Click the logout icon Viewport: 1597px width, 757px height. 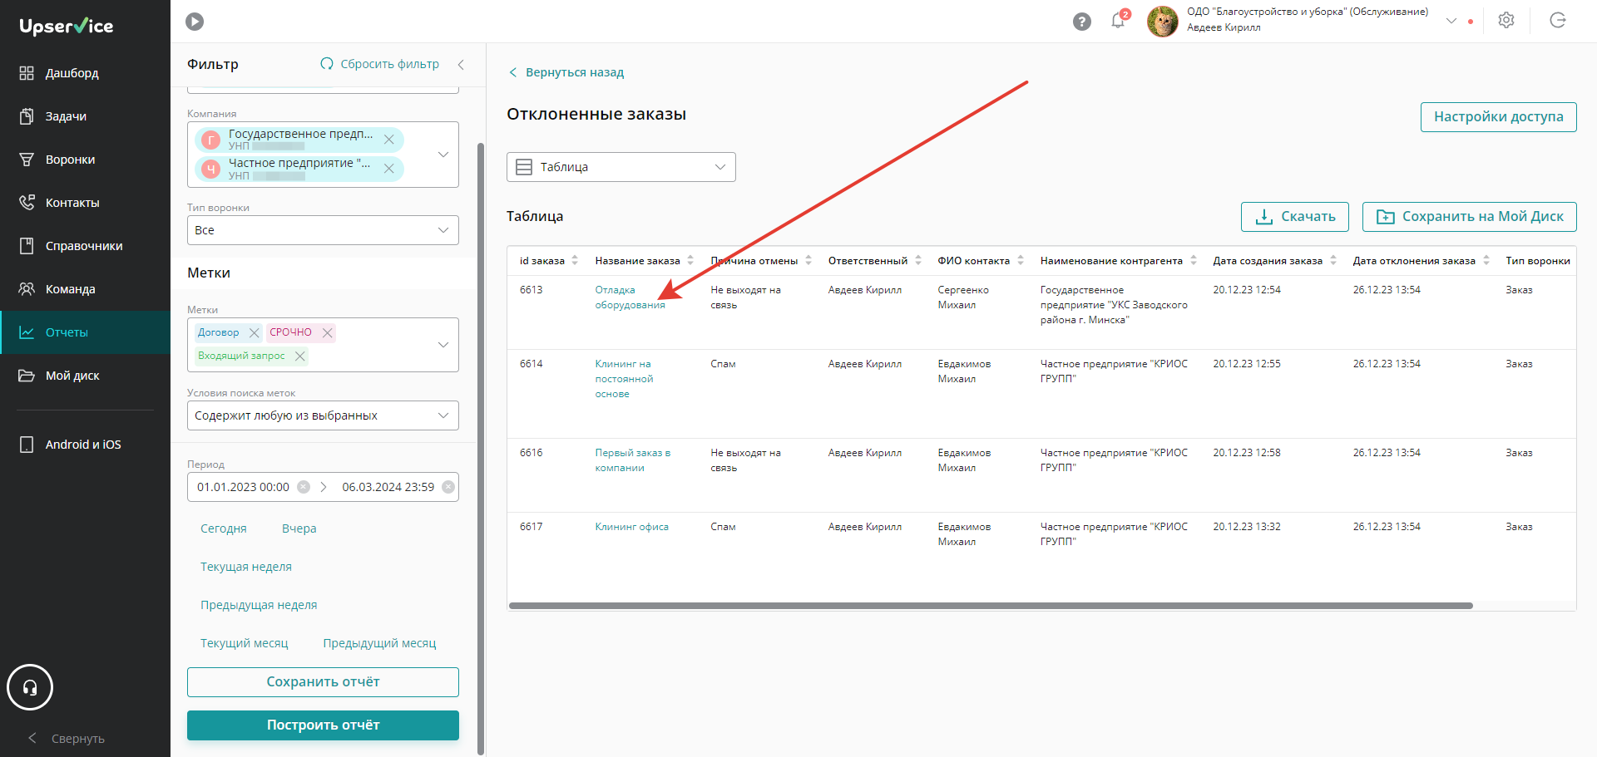[x=1558, y=21]
